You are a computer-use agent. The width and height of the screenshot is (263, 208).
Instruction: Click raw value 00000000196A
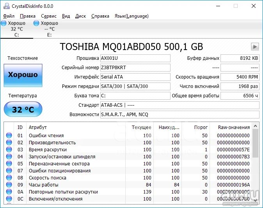click(233, 185)
